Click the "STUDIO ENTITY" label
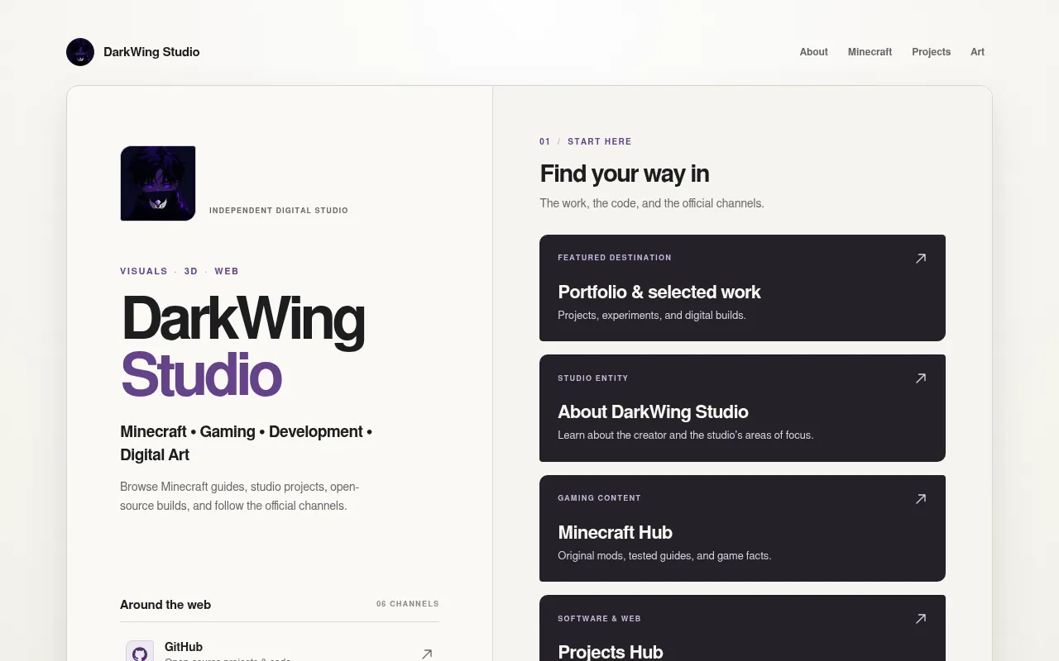Image resolution: width=1059 pixels, height=661 pixels. point(593,378)
